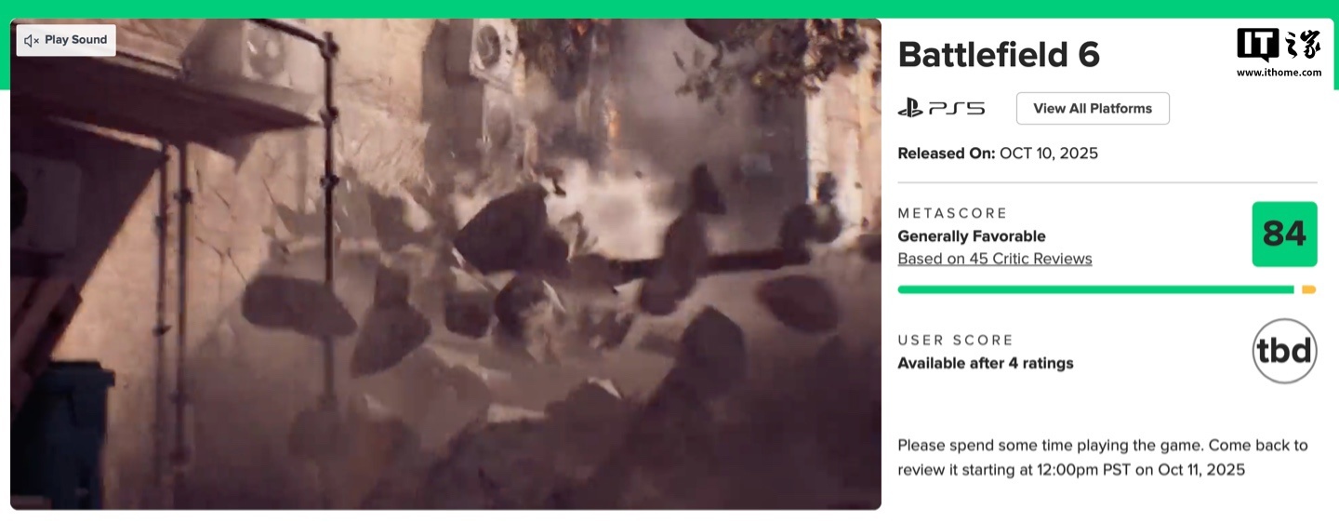Click the trailer video showing exploding debris

[445, 264]
